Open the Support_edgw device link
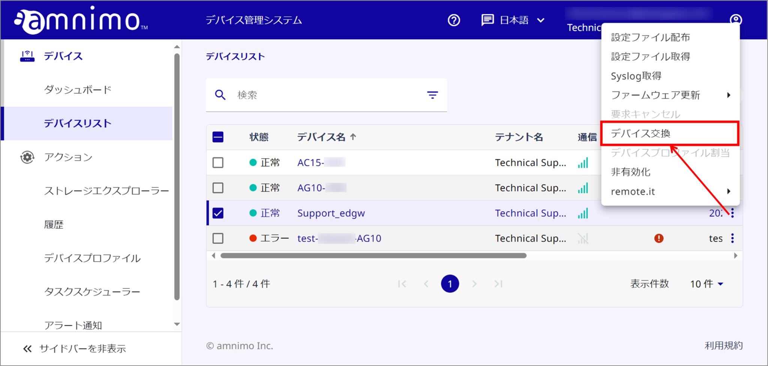The height and width of the screenshot is (366, 768). coord(331,213)
